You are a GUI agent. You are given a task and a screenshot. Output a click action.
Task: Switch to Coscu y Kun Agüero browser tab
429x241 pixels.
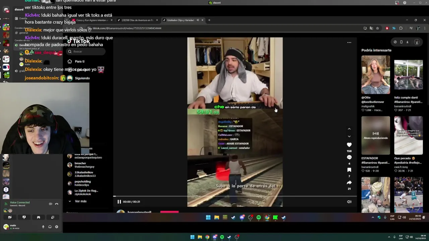pos(92,20)
